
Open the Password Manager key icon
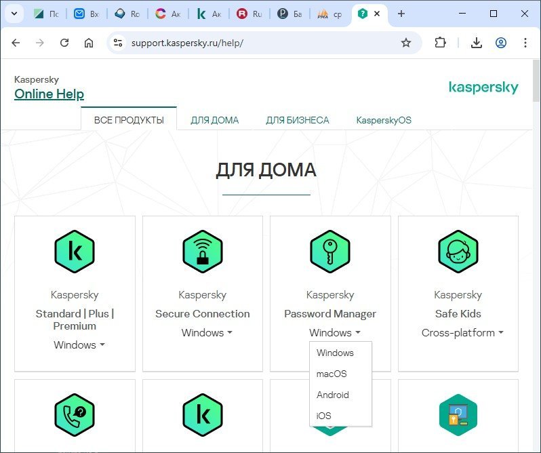(330, 252)
